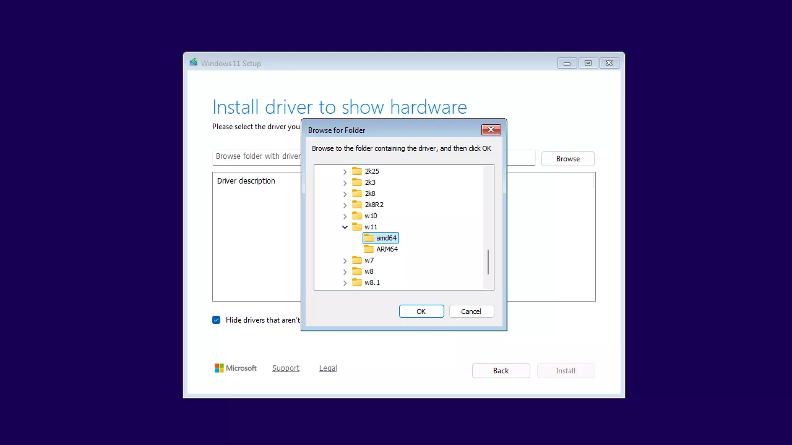This screenshot has width=792, height=445.
Task: Click the Windows 11 Setup title bar icon
Action: 194,63
